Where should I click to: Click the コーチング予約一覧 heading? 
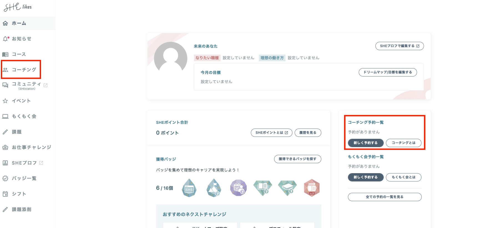(366, 122)
